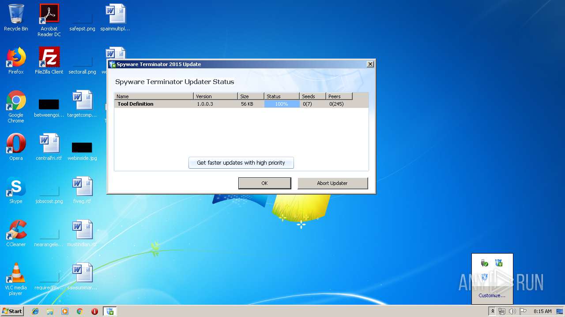Select the centralfri.rtf document
The width and height of the screenshot is (565, 317).
click(x=49, y=147)
